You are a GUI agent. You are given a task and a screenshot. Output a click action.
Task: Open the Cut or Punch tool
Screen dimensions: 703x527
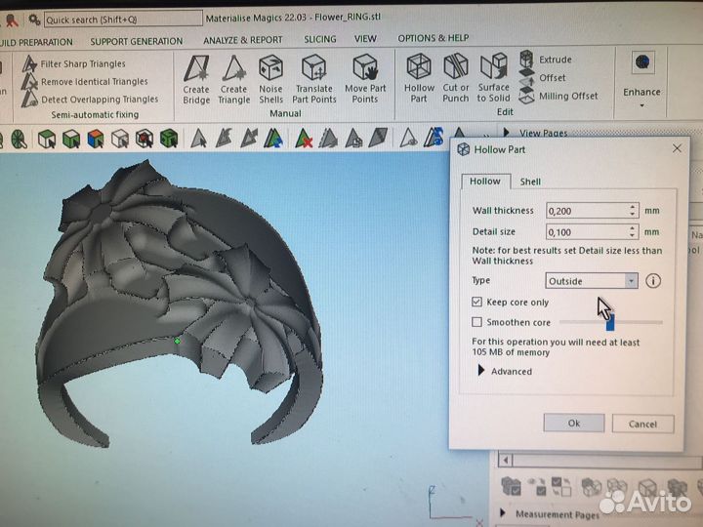tap(456, 78)
